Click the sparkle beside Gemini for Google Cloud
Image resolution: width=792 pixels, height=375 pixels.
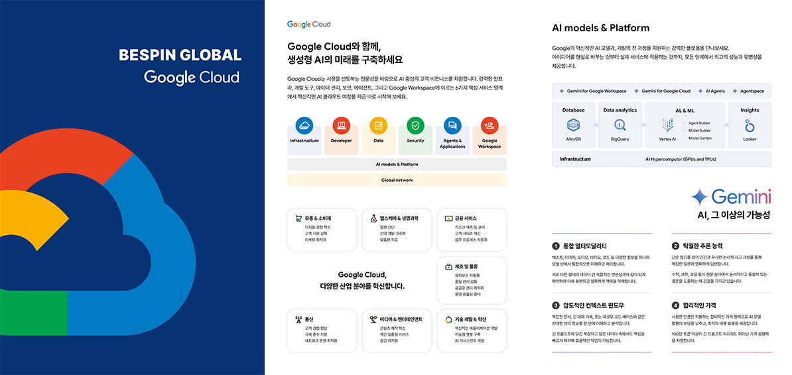click(635, 91)
